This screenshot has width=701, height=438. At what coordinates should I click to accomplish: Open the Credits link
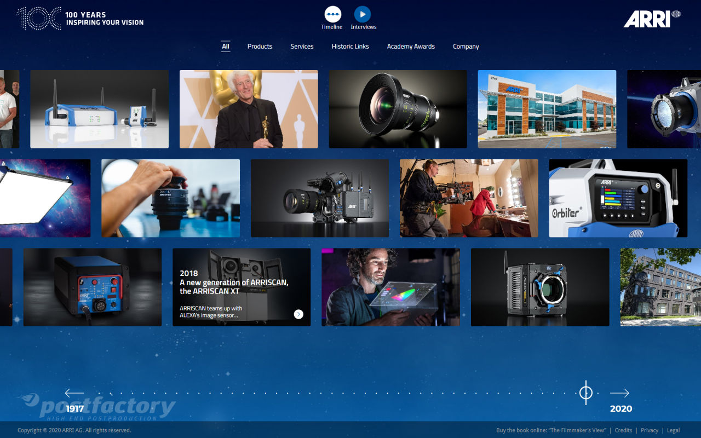coord(623,430)
